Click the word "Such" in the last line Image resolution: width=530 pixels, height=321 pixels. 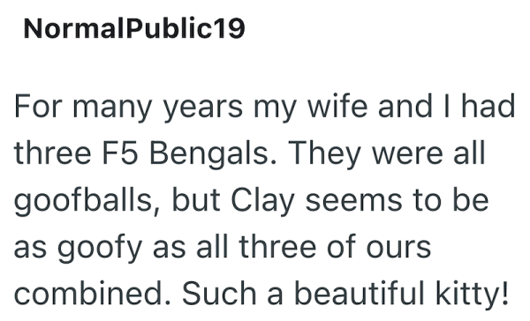pyautogui.click(x=219, y=294)
